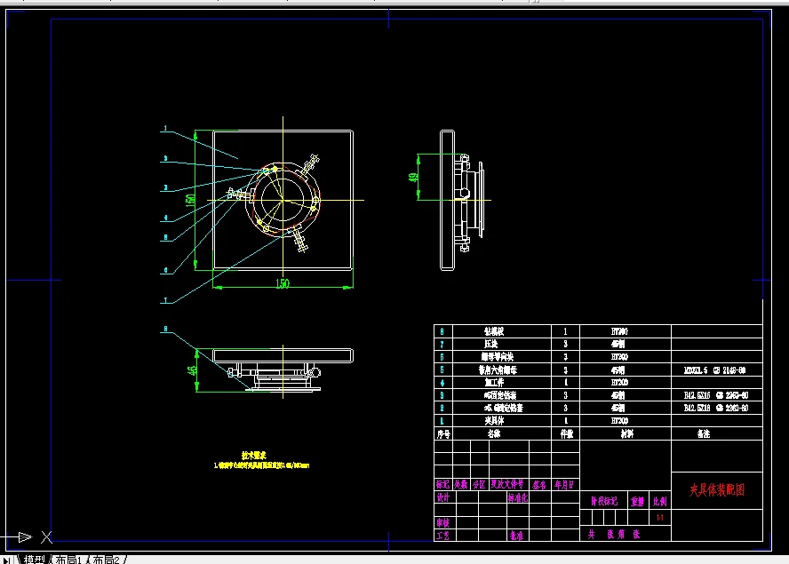Click the 工艺 label
Viewport: 789px width, 564px height.
[442, 536]
